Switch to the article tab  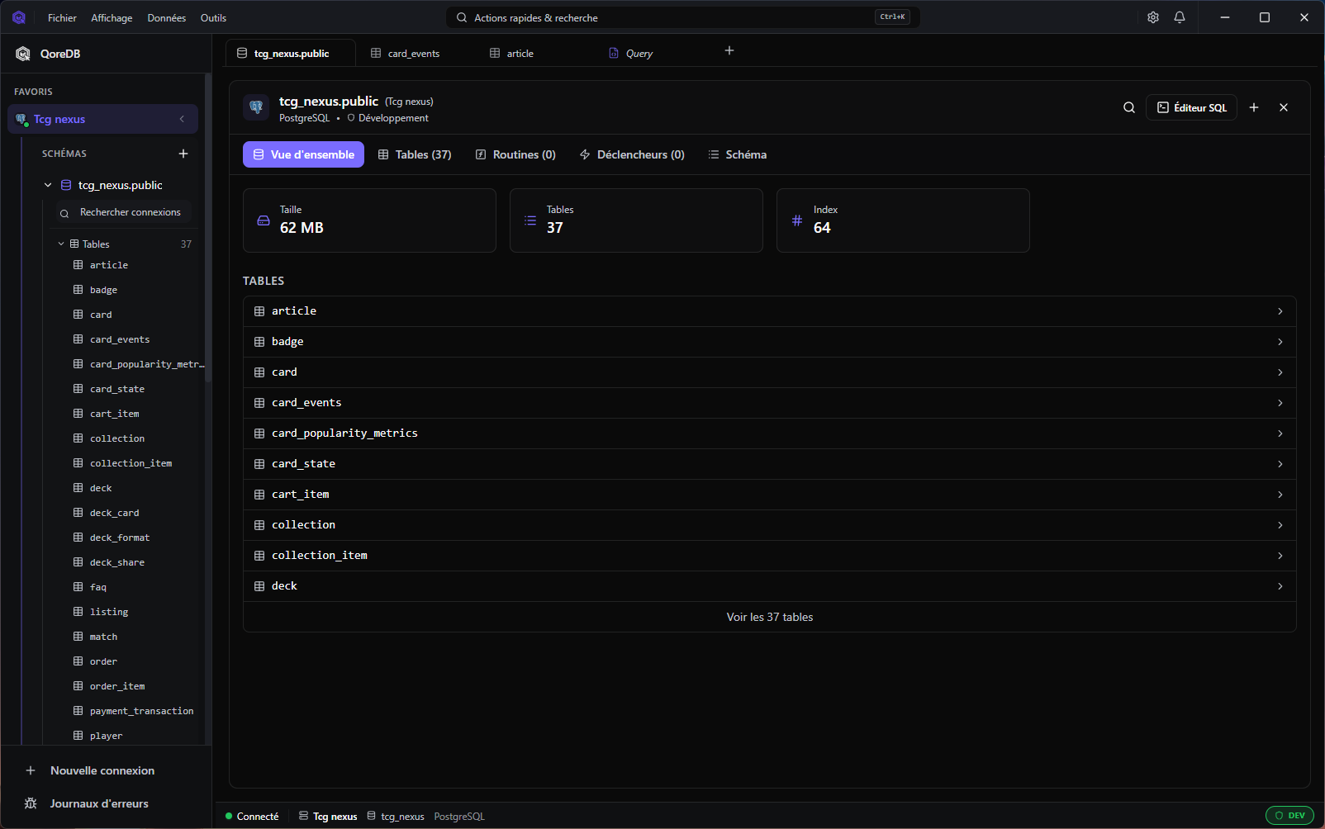[520, 53]
